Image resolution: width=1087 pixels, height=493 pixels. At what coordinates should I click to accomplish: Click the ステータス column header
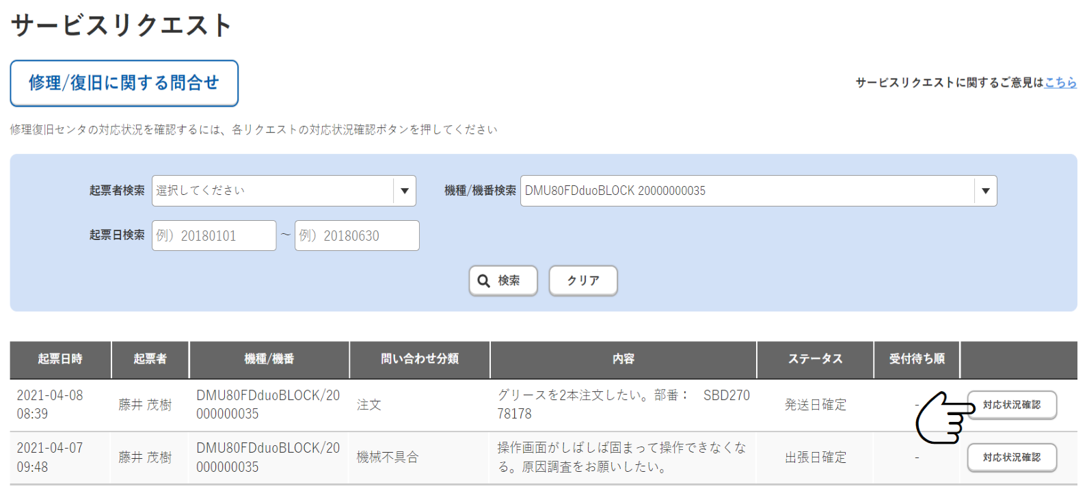(x=816, y=359)
